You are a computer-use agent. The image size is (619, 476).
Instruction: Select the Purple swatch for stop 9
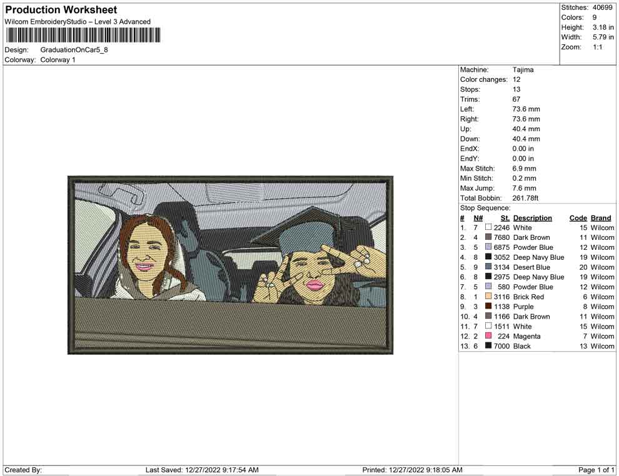click(x=488, y=307)
